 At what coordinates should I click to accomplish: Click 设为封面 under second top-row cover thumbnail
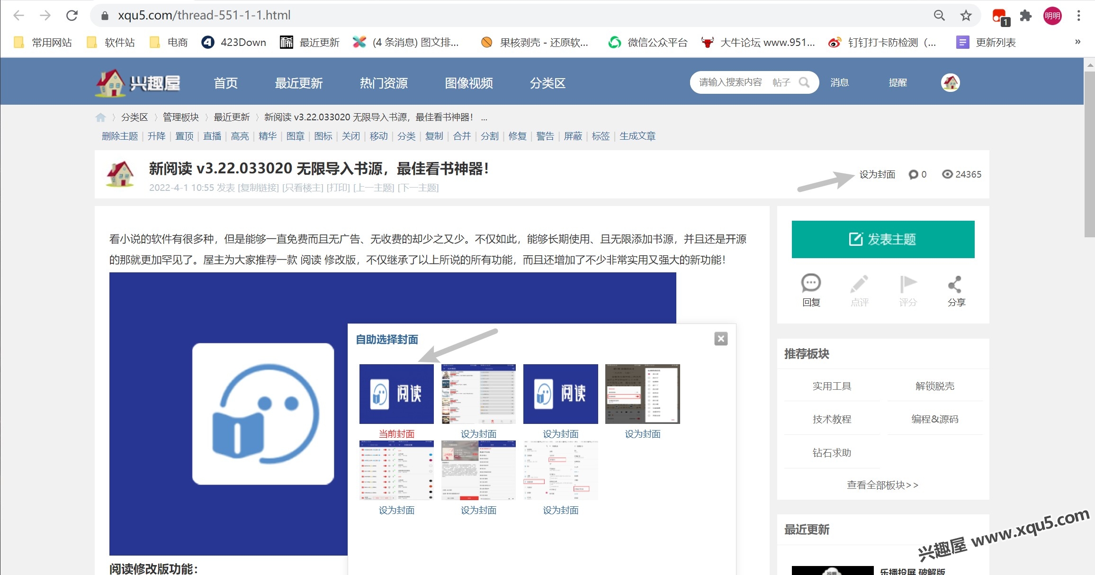click(x=478, y=434)
